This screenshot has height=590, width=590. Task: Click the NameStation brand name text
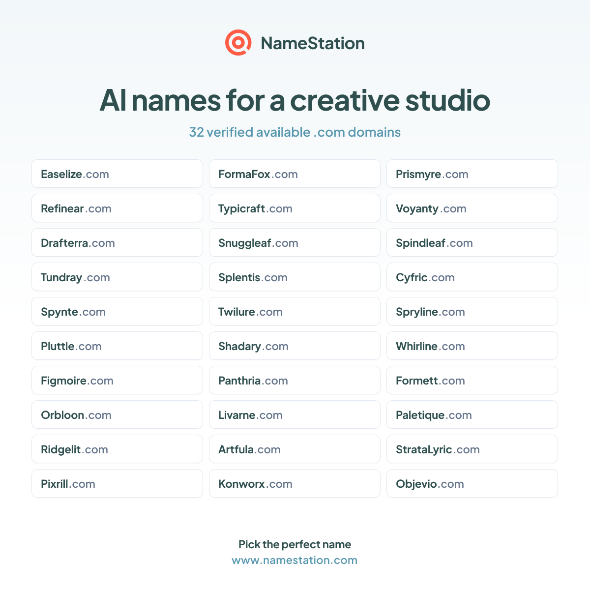pyautogui.click(x=313, y=43)
